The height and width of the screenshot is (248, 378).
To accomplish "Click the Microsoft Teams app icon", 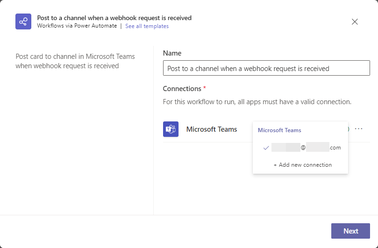I will click(x=171, y=129).
